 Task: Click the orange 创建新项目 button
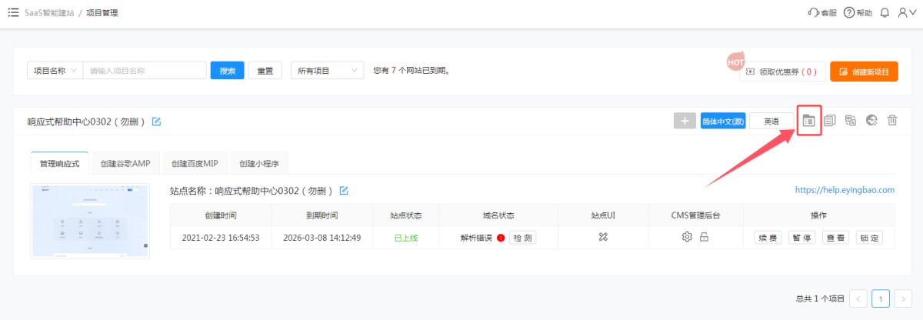tap(864, 72)
